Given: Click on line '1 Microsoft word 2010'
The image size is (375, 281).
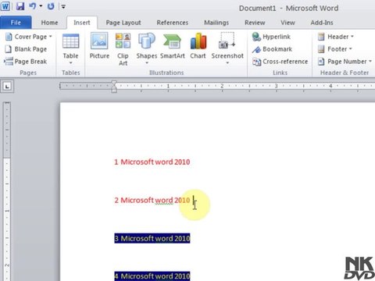Looking at the screenshot, I should tap(152, 162).
